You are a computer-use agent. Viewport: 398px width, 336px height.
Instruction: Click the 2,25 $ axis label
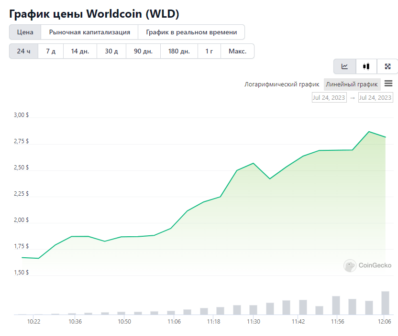pyautogui.click(x=22, y=194)
